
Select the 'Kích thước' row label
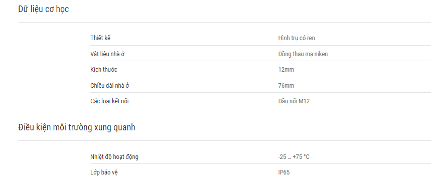point(104,70)
